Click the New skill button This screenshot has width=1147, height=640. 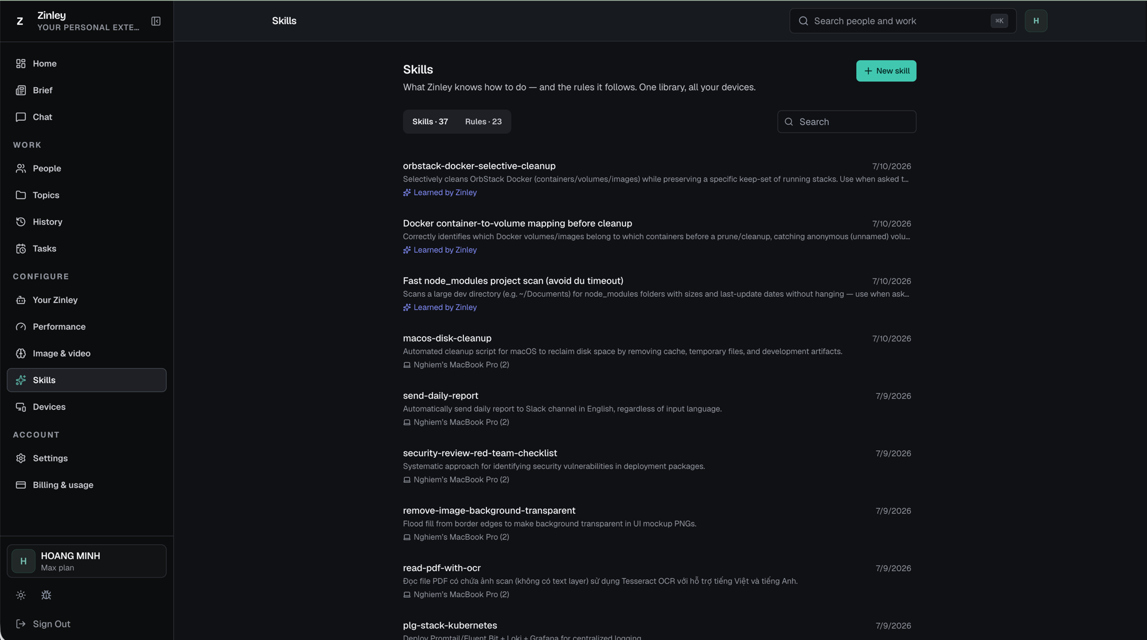click(x=886, y=71)
